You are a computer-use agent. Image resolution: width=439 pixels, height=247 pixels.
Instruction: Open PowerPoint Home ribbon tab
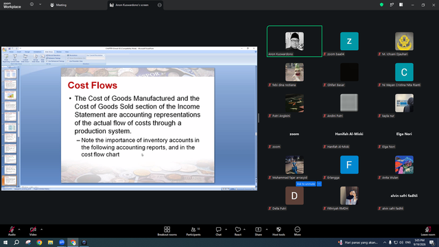(x=12, y=52)
